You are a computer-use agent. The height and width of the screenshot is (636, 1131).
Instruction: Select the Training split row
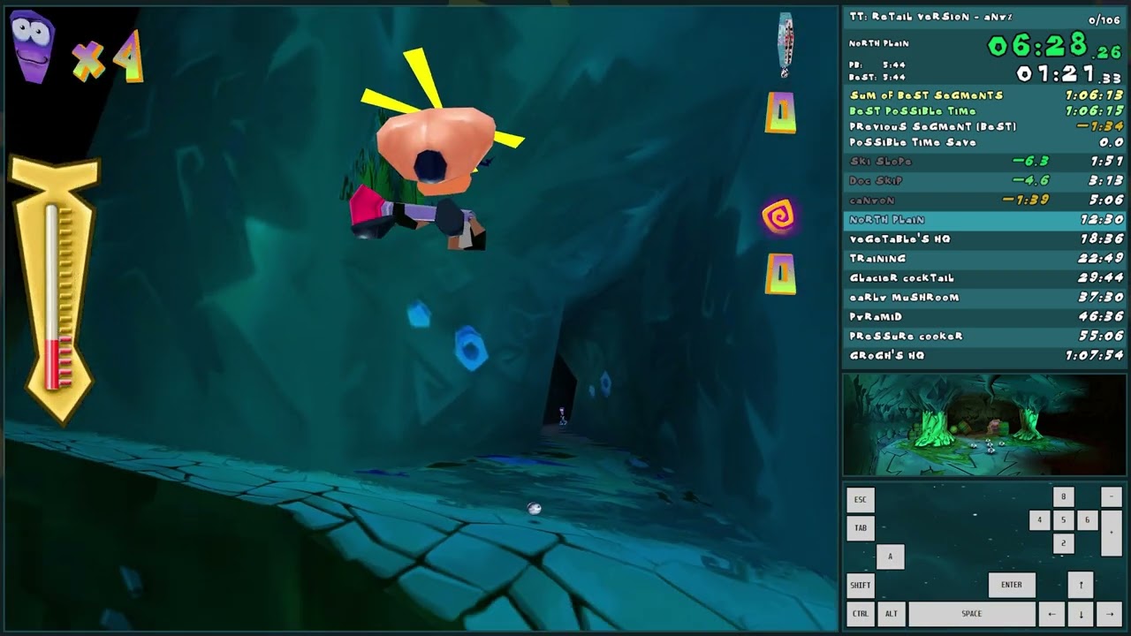[983, 259]
